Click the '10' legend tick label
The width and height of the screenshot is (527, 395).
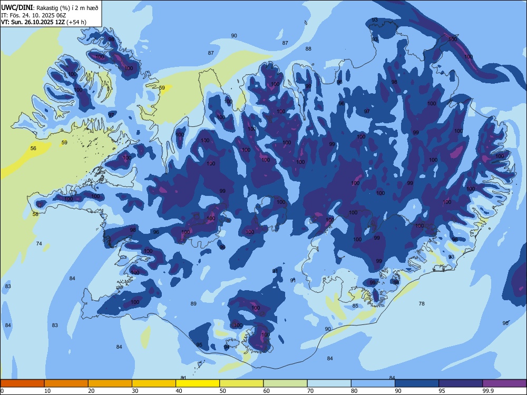click(47, 391)
